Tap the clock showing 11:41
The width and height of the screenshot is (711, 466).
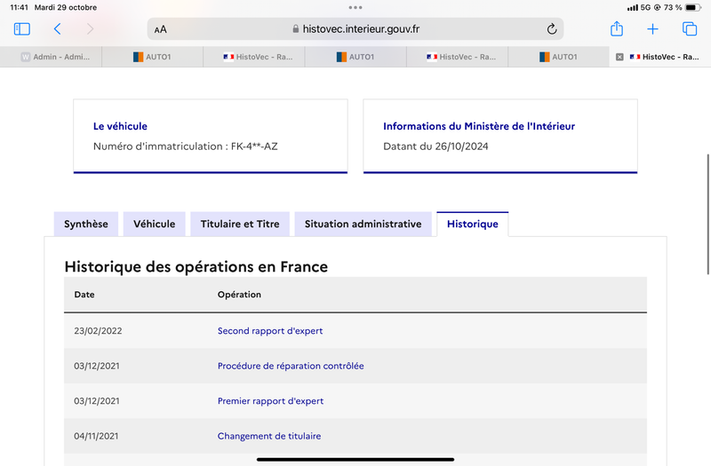(x=19, y=7)
